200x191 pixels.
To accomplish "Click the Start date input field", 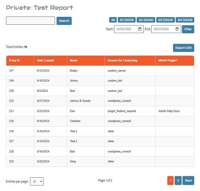I will [126, 29].
